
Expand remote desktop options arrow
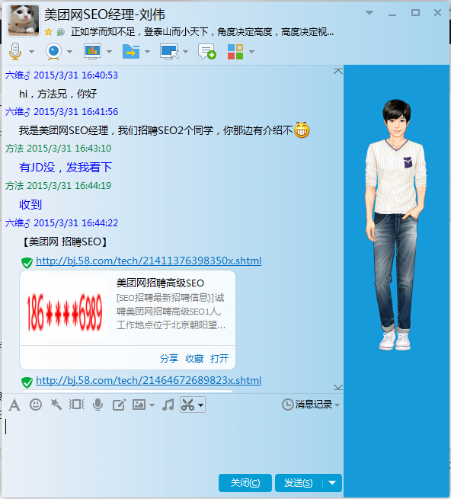click(186, 52)
